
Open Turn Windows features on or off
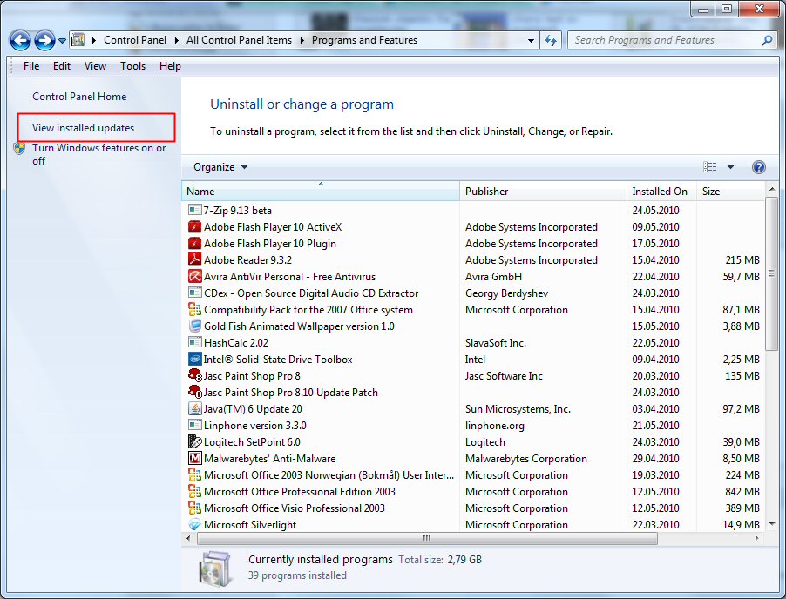pyautogui.click(x=98, y=154)
